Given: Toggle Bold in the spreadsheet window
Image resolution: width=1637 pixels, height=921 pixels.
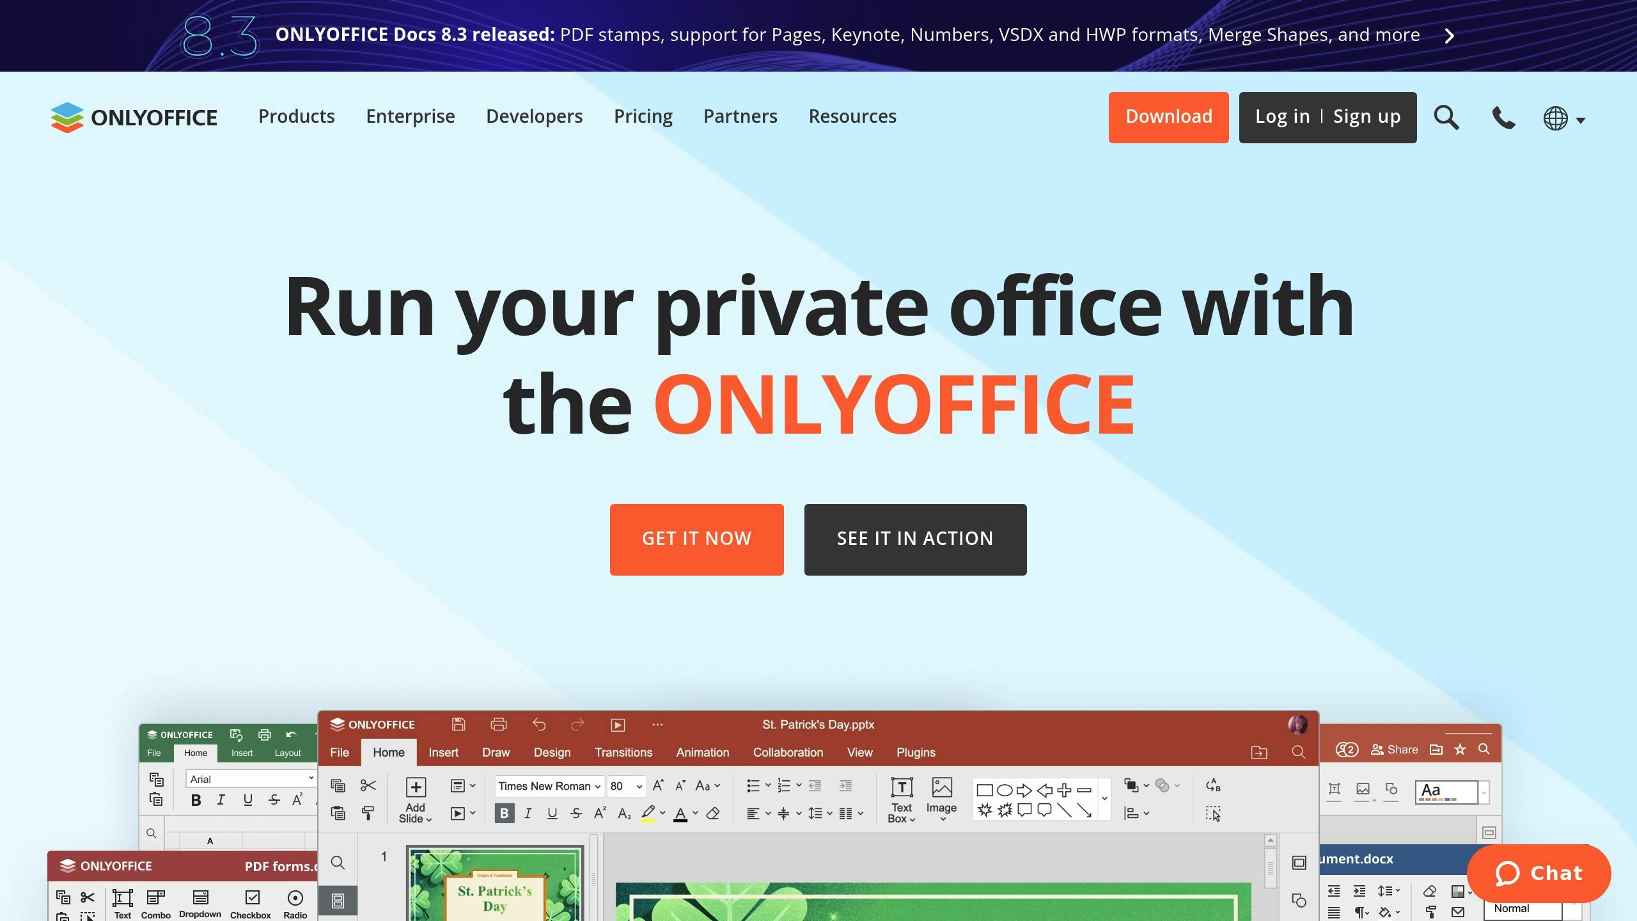Looking at the screenshot, I should point(196,800).
